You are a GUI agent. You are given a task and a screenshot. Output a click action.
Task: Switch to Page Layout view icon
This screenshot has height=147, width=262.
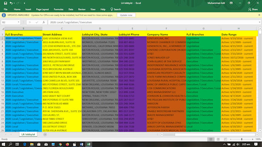(218, 139)
